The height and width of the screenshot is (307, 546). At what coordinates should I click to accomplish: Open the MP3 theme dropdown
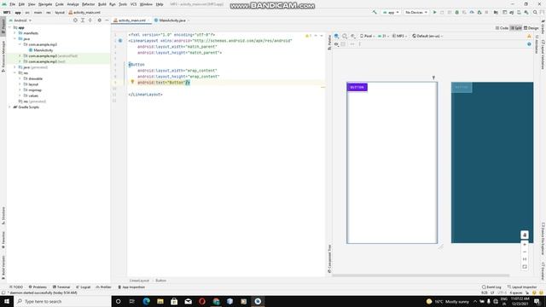click(399, 36)
